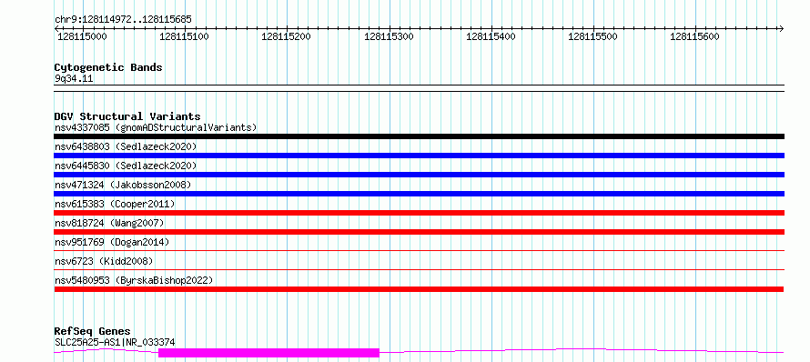Open SLC25A25-AS1|NR_033374 gene label

[115, 342]
